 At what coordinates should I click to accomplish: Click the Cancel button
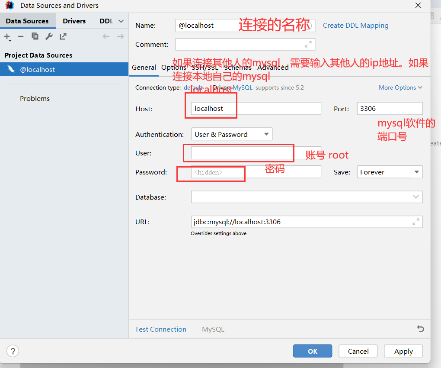358,351
